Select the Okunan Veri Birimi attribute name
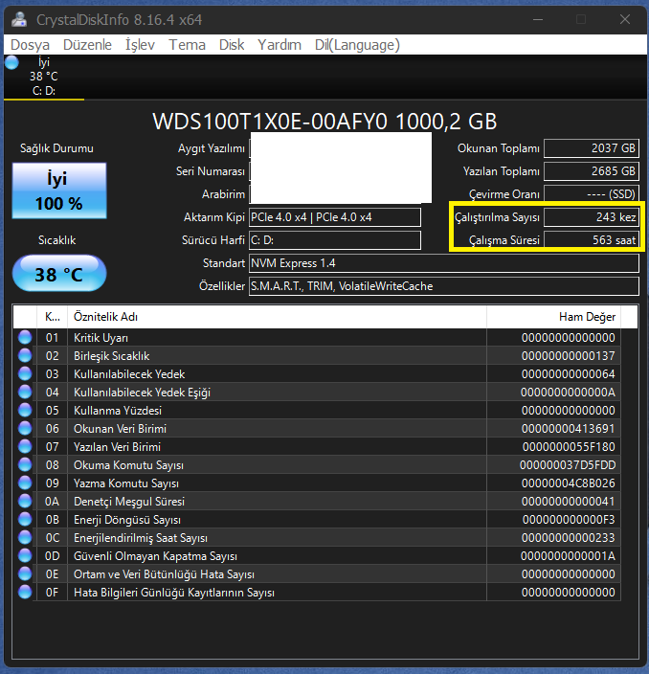This screenshot has width=649, height=674. coord(120,429)
